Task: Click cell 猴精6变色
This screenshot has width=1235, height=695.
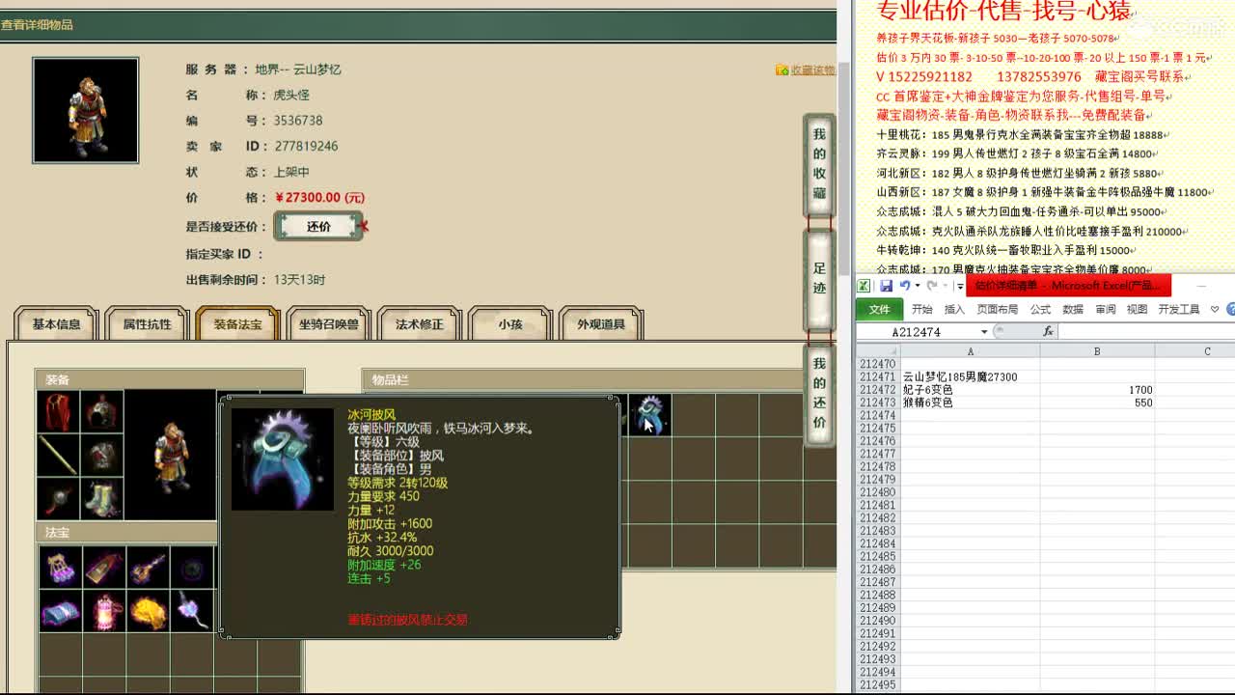Action: coord(970,403)
